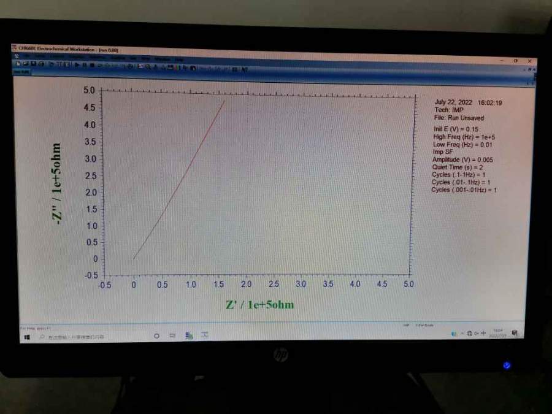Click the New file toolbar icon
Image resolution: width=552 pixels, height=414 pixels.
pos(18,63)
